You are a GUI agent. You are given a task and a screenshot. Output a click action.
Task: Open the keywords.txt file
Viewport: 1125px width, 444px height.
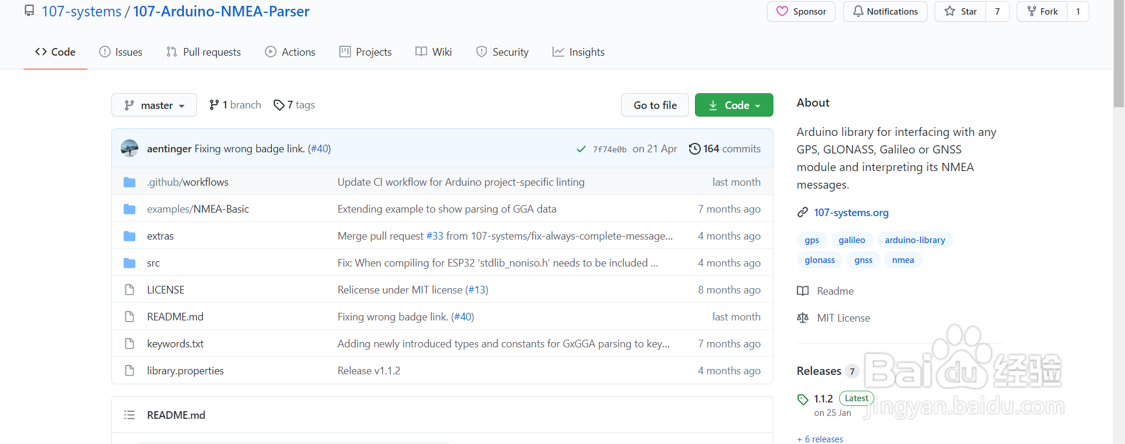pyautogui.click(x=175, y=344)
